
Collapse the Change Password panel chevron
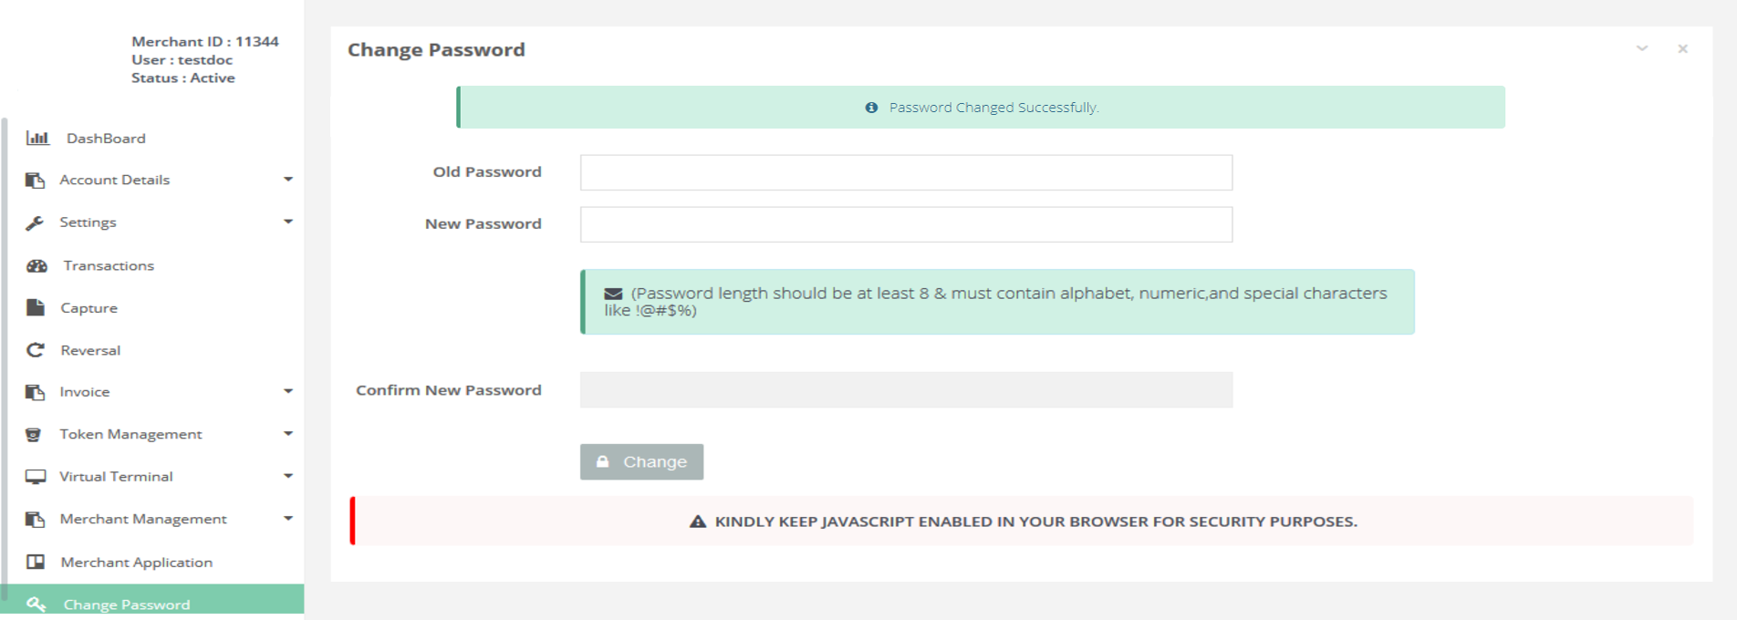pyautogui.click(x=1642, y=48)
